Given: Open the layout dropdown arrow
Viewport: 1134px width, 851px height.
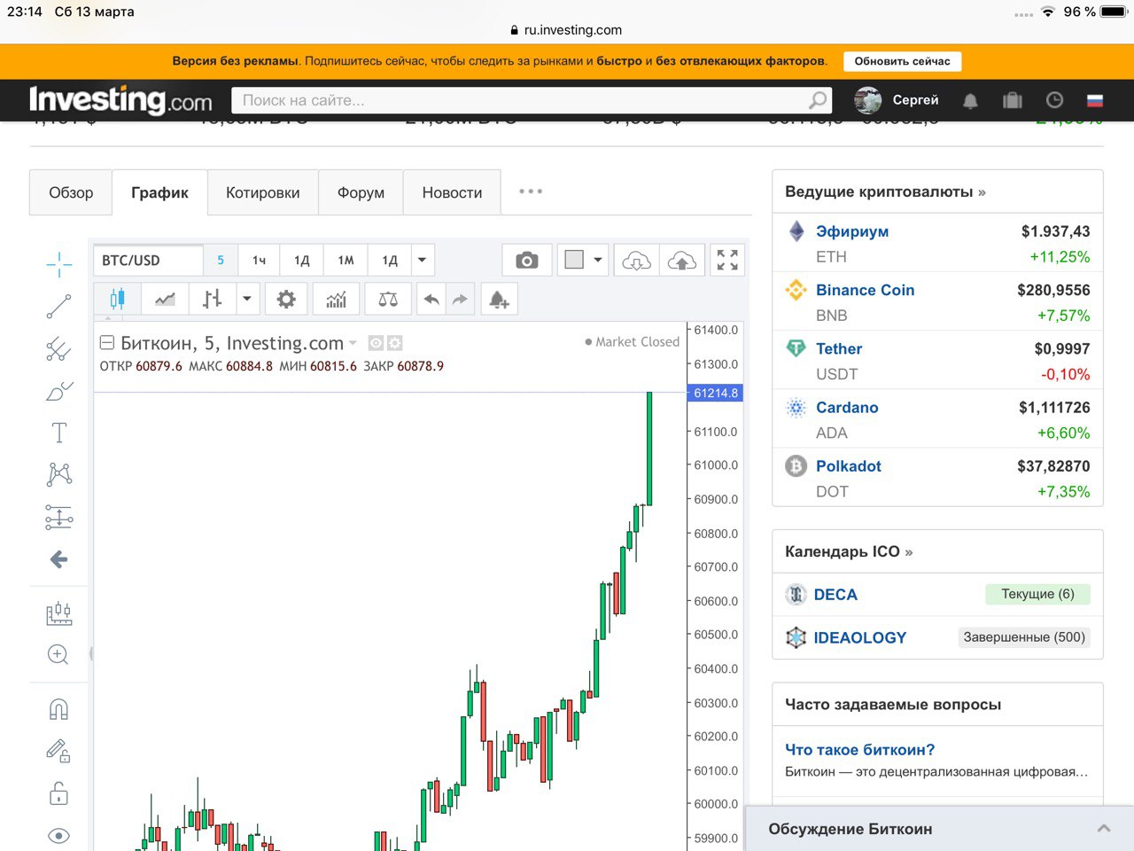Looking at the screenshot, I should tap(598, 260).
